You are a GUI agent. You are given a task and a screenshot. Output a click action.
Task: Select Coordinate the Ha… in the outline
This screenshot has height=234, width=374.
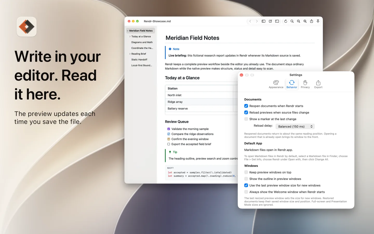click(142, 48)
